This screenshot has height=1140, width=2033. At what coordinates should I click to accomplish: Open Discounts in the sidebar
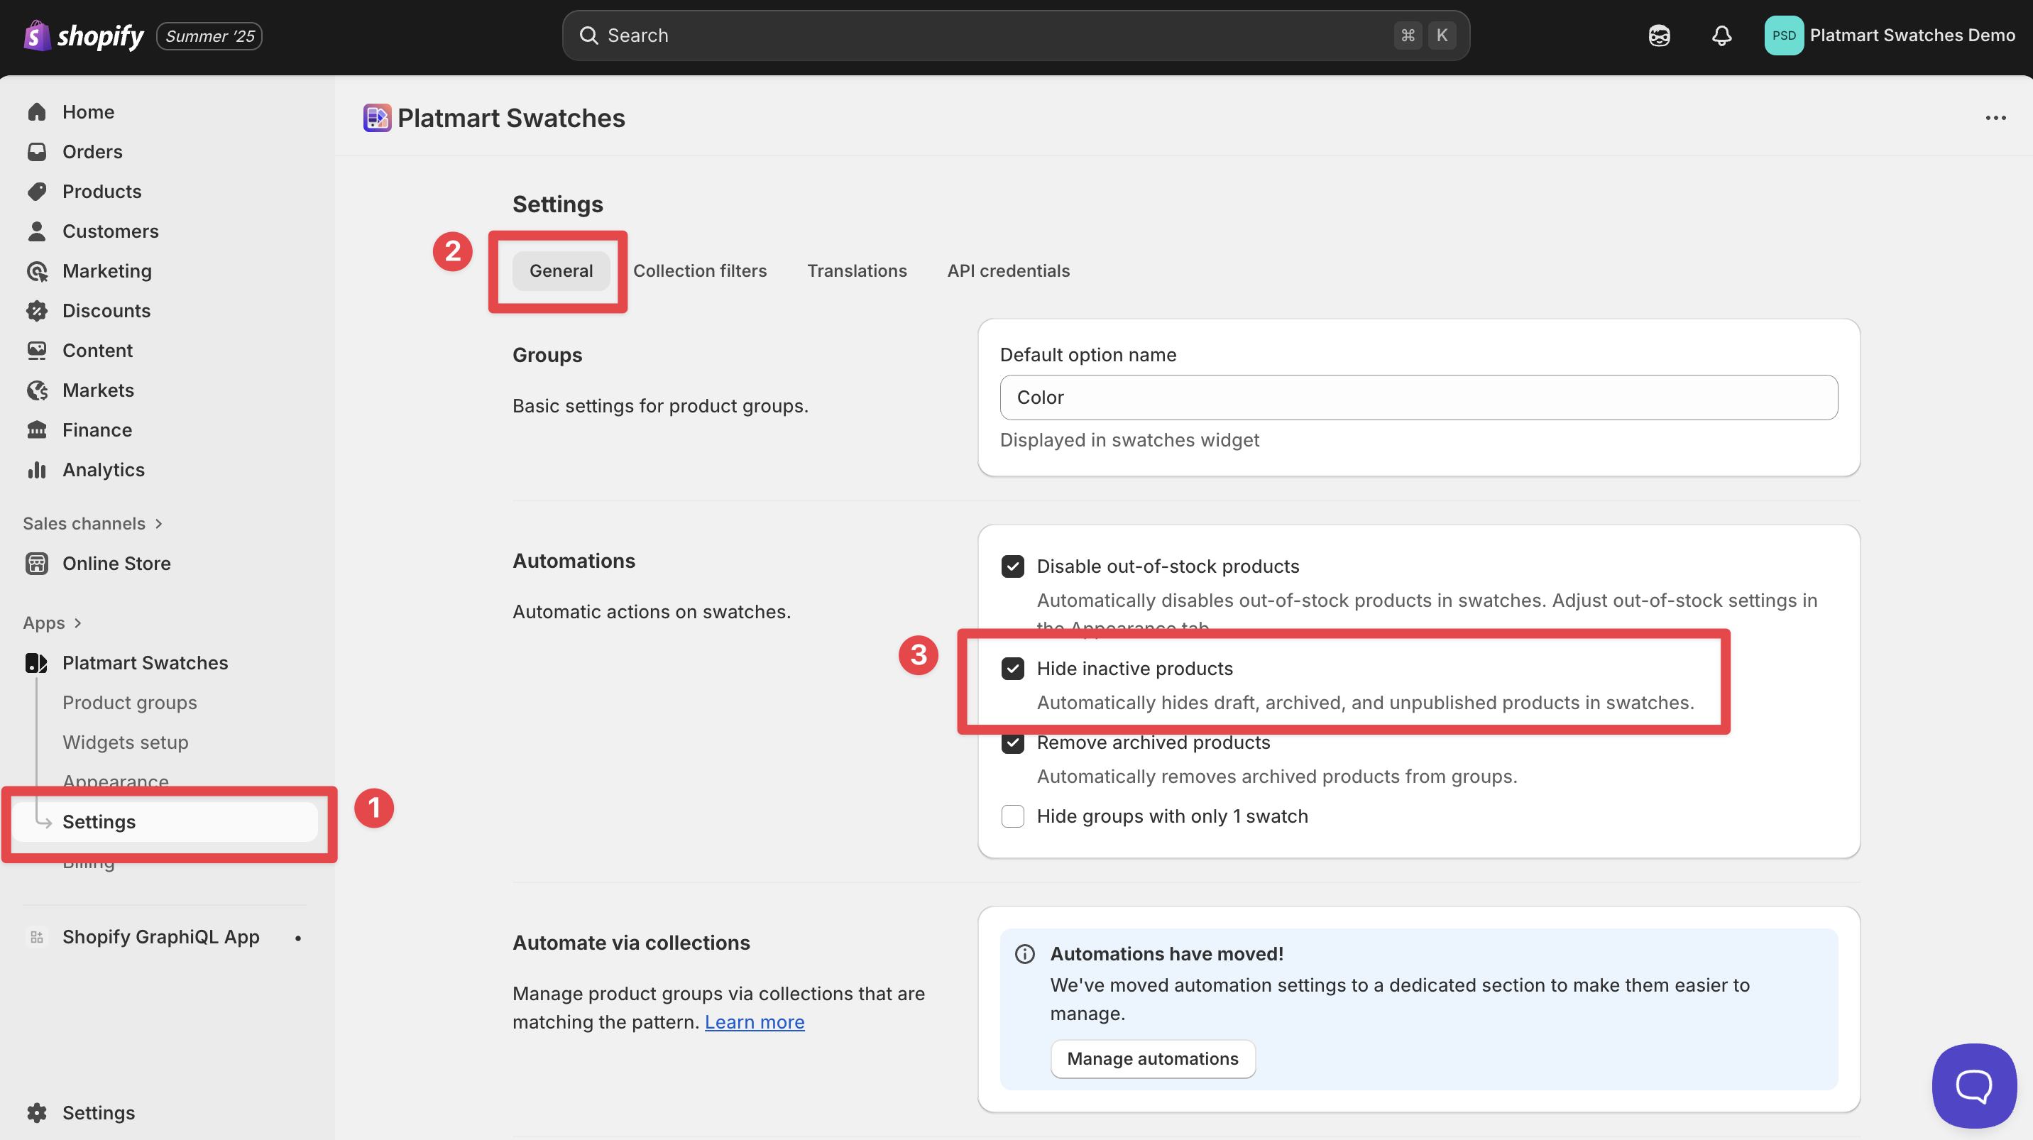coord(106,311)
